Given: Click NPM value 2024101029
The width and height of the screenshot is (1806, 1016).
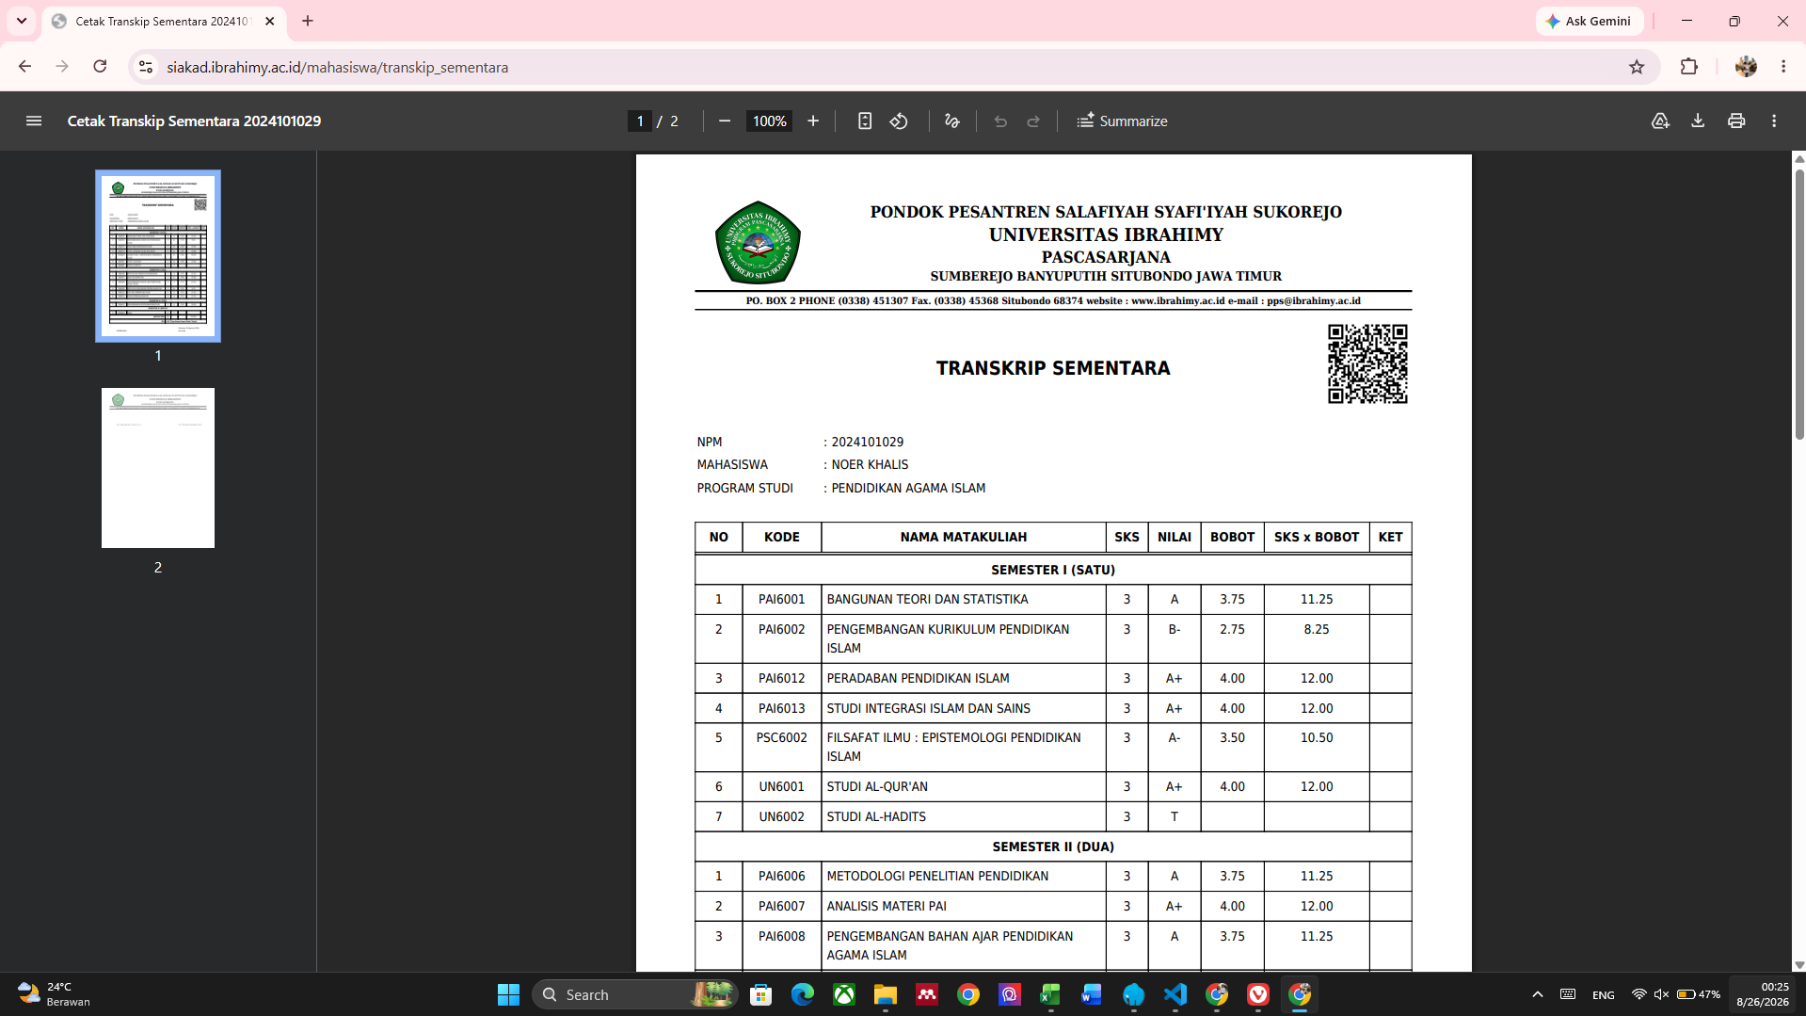Looking at the screenshot, I should (867, 442).
